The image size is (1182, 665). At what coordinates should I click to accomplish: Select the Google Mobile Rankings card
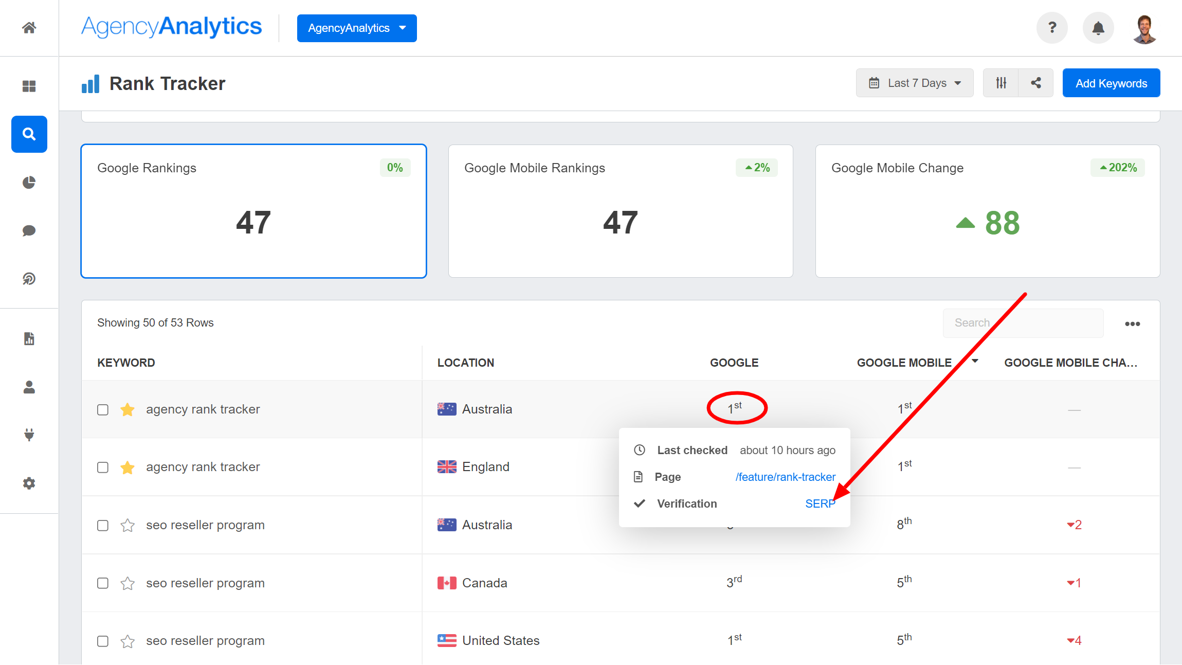[621, 211]
